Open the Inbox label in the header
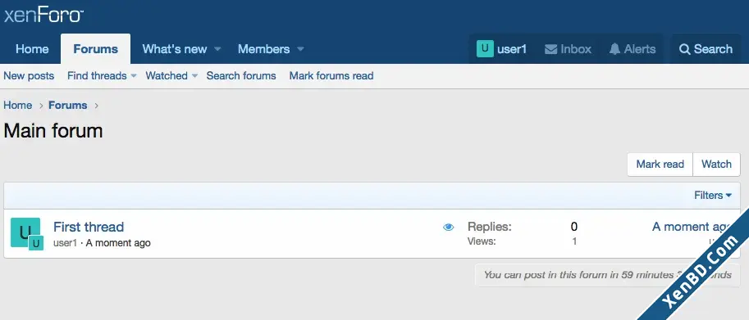 (x=576, y=49)
